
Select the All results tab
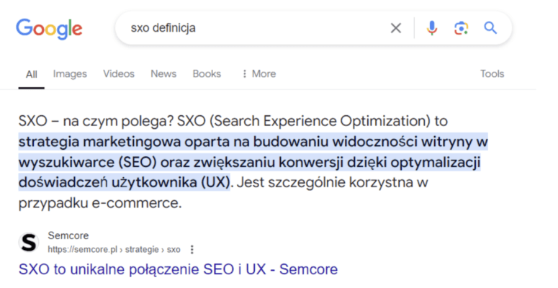[32, 73]
